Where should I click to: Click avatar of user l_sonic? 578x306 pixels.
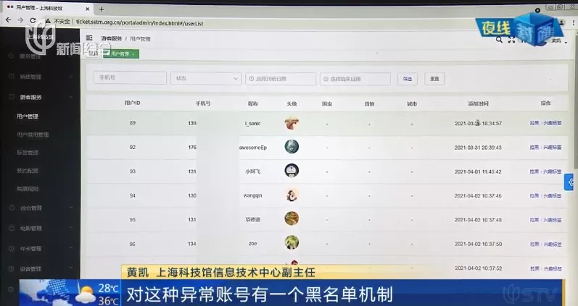click(x=292, y=123)
